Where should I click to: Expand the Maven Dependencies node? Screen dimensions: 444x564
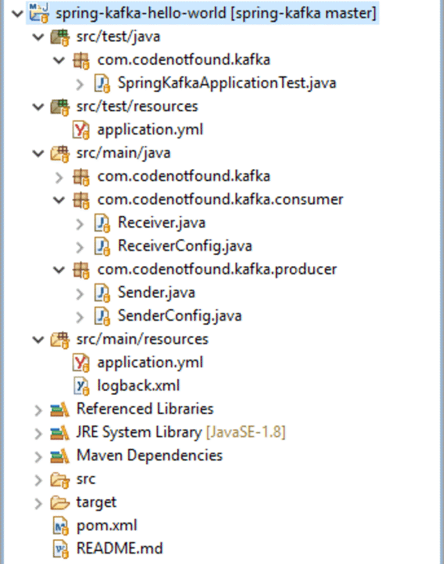click(x=37, y=455)
